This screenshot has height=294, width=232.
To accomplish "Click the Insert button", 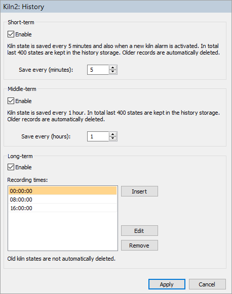I will (x=139, y=191).
